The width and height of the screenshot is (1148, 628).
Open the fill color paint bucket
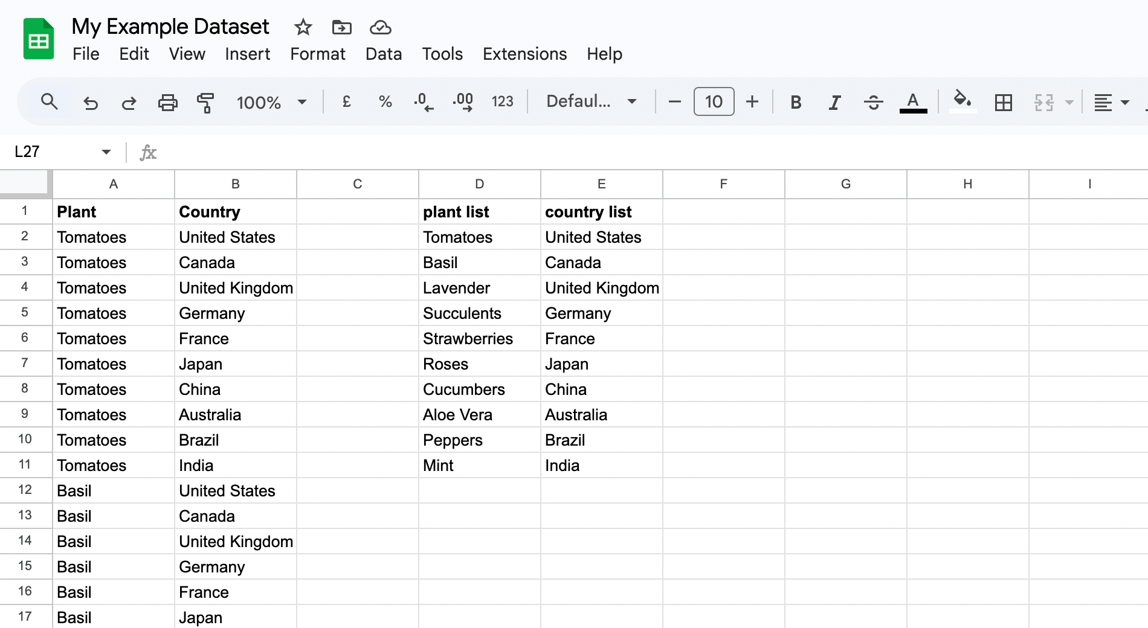click(x=963, y=101)
